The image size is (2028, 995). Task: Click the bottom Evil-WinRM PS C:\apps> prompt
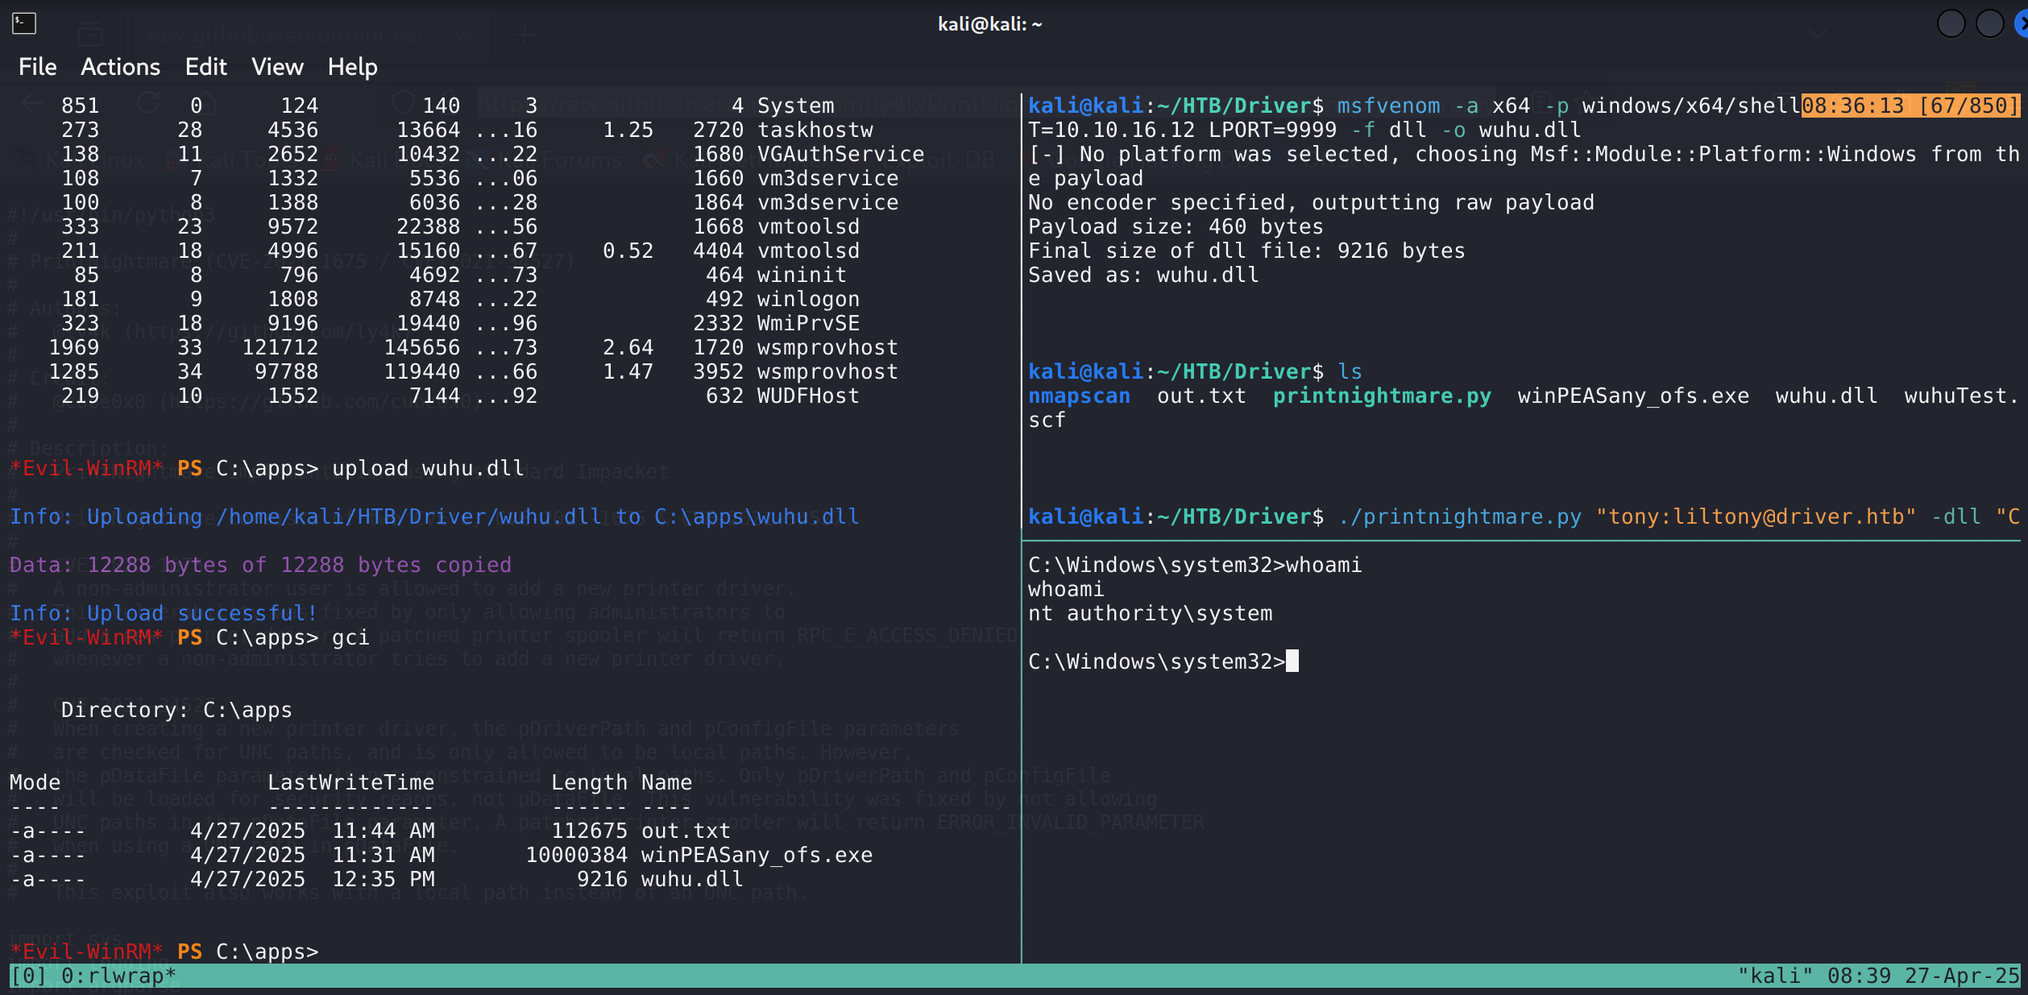click(164, 951)
